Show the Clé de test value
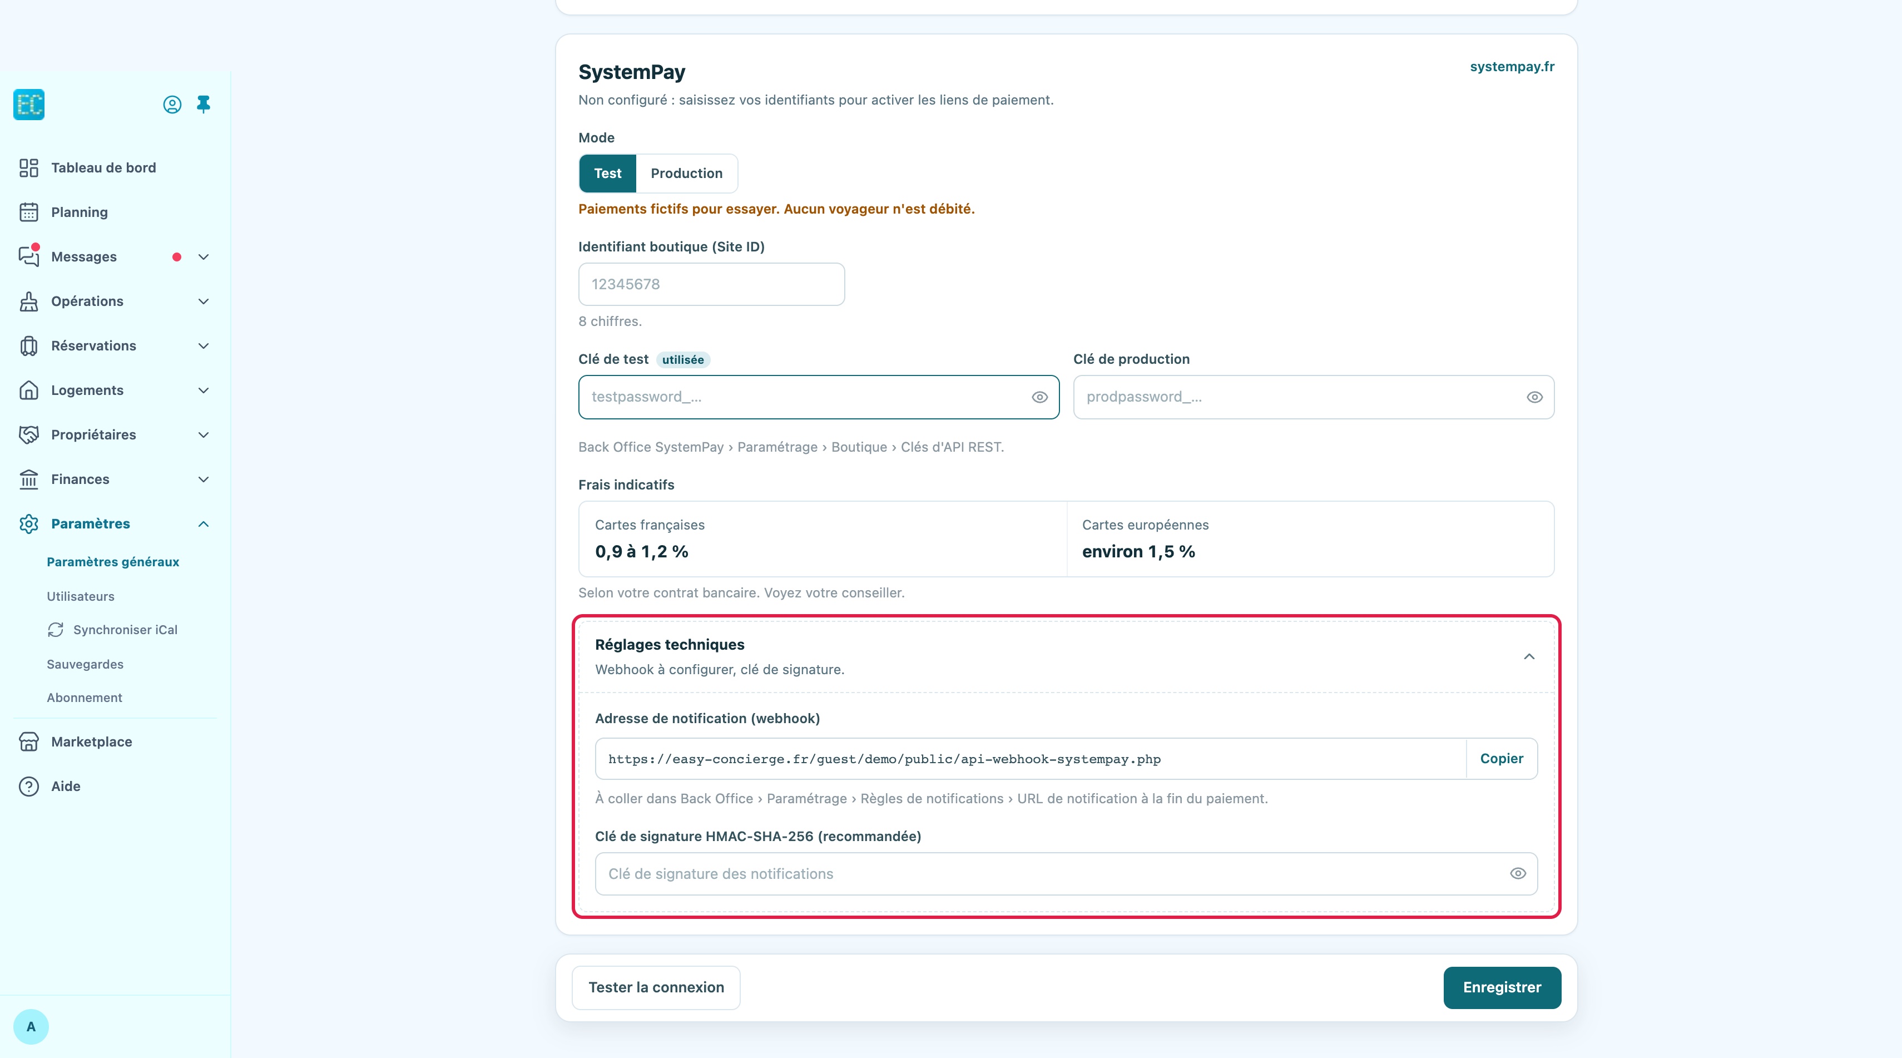The height and width of the screenshot is (1058, 1902). (x=1039, y=397)
